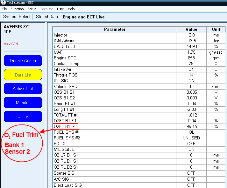Open the Utility section
This screenshot has width=227, height=188.
click(23, 117)
